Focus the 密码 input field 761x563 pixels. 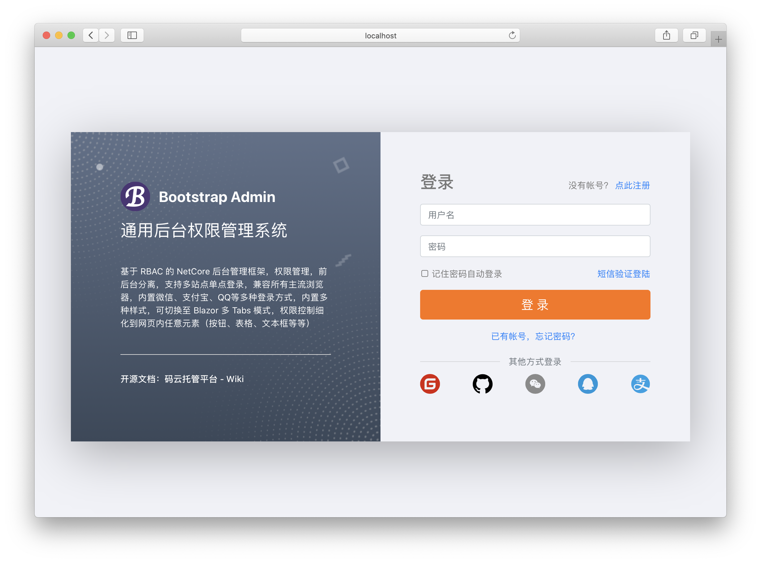[535, 246]
